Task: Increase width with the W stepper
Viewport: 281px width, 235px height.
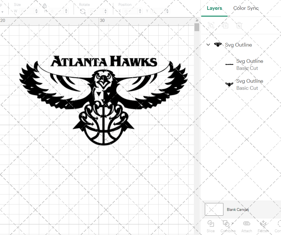Action: pos(36,10)
